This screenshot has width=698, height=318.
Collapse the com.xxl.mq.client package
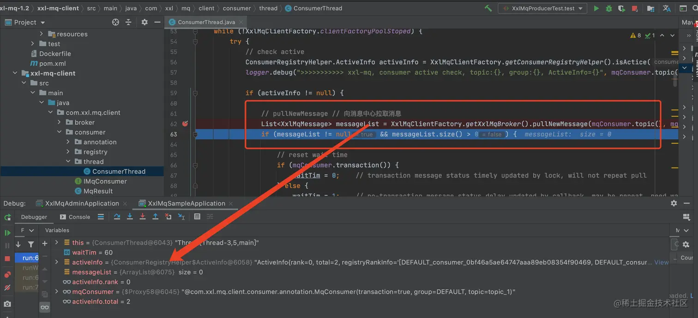(x=50, y=112)
